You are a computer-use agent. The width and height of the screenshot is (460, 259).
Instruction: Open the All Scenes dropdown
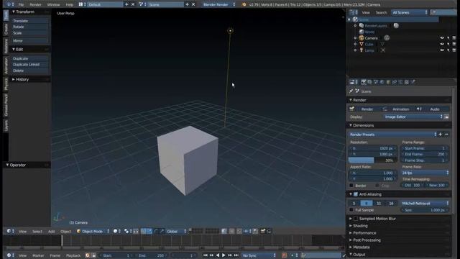point(410,12)
